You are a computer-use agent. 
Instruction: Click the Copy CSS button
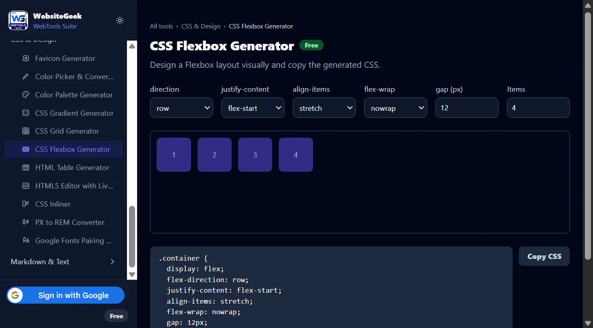(x=544, y=256)
